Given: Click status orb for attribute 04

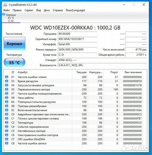Looking at the screenshot, I should (x=7, y=85).
